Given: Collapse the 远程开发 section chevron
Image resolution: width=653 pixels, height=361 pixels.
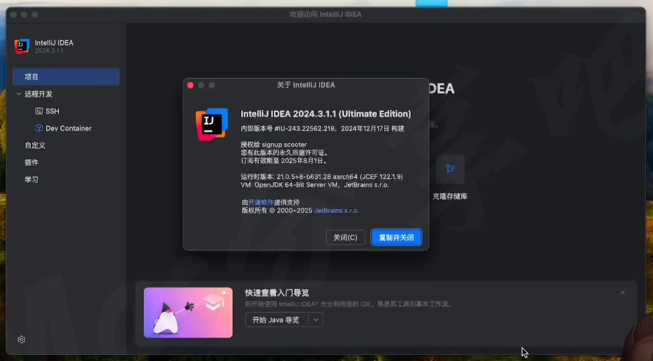Looking at the screenshot, I should coord(19,94).
